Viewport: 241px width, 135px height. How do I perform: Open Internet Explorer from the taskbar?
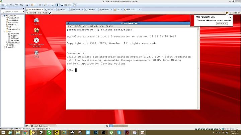tap(10, 132)
